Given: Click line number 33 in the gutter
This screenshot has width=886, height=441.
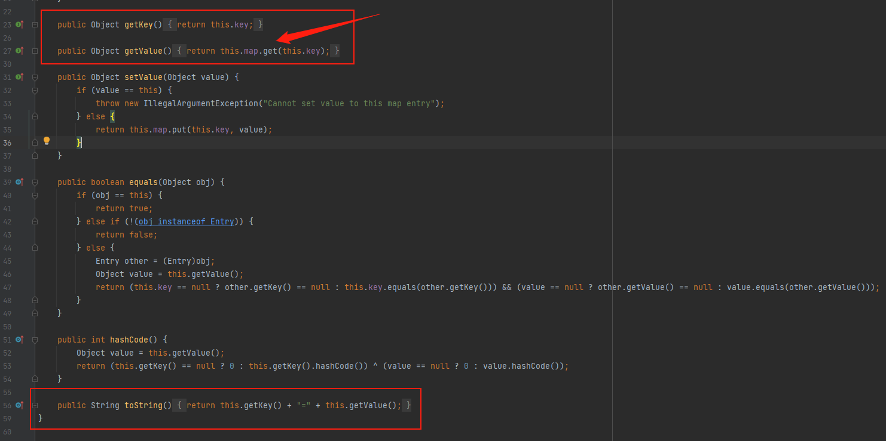Looking at the screenshot, I should pyautogui.click(x=7, y=103).
